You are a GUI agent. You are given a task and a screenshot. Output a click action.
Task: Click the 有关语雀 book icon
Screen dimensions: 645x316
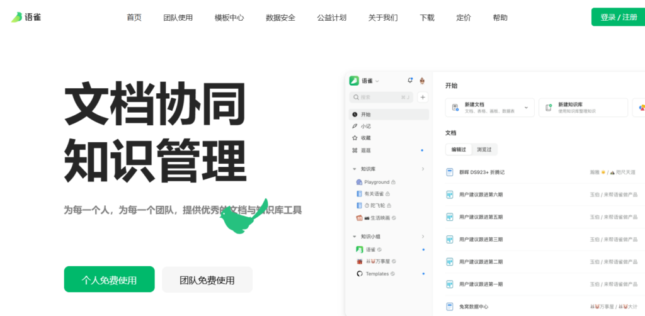[x=359, y=193]
